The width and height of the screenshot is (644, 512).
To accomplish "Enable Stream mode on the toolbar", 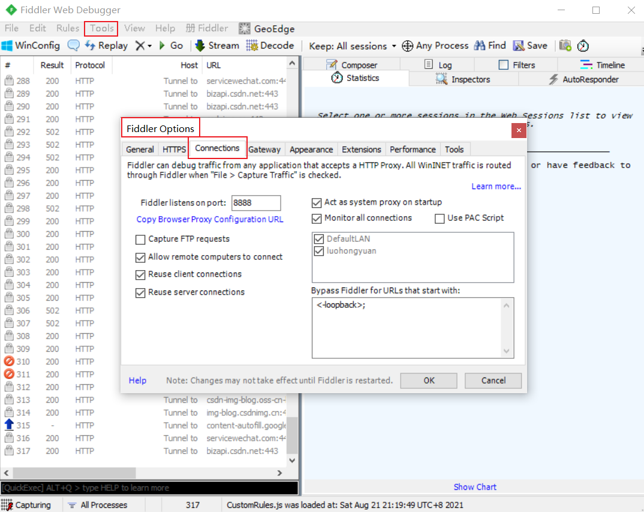I will 216,45.
